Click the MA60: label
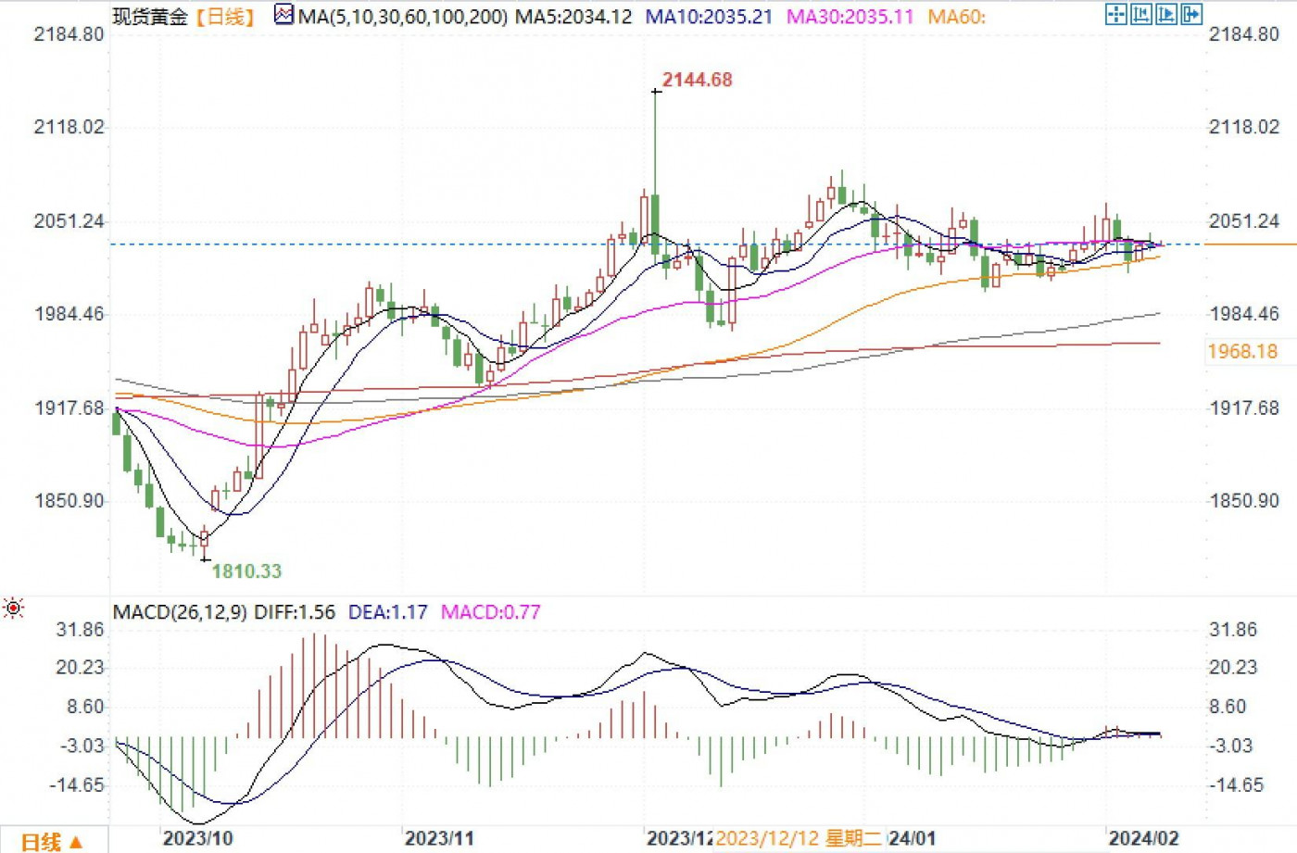1297x853 pixels. [957, 17]
